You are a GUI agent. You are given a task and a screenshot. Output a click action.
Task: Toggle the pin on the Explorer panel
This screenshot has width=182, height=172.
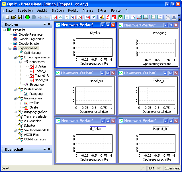[x=44, y=24]
